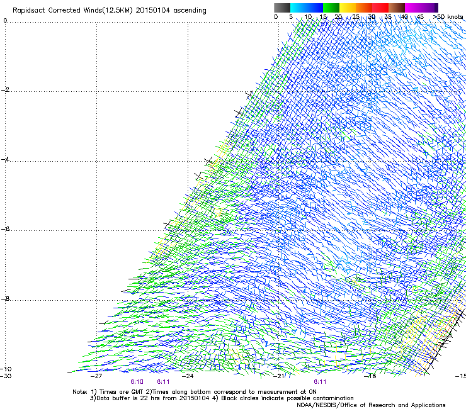Click the "6:11" time label beside "6:10"

pos(163,382)
